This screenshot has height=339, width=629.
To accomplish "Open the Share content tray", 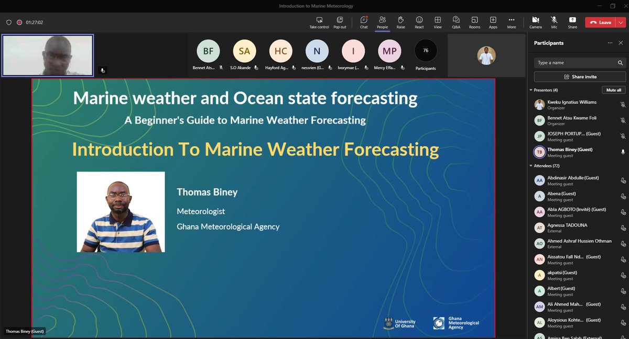I will coord(572,22).
